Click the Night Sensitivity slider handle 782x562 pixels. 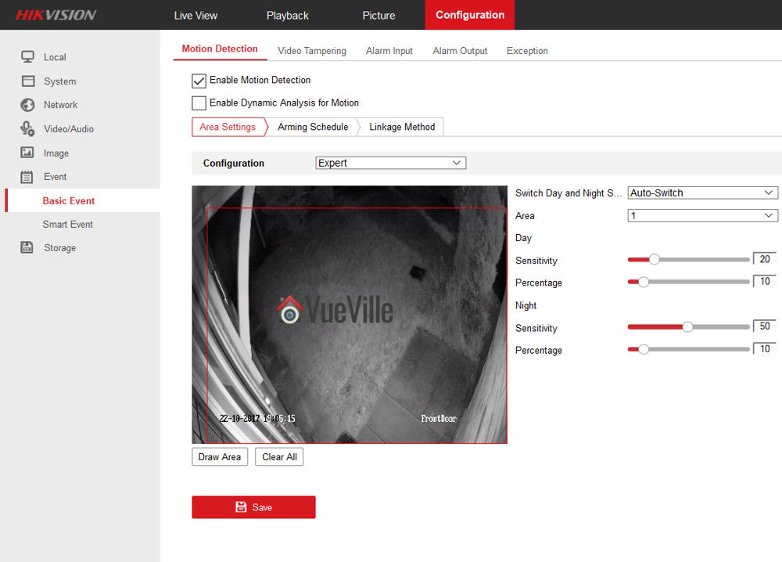[x=687, y=327]
